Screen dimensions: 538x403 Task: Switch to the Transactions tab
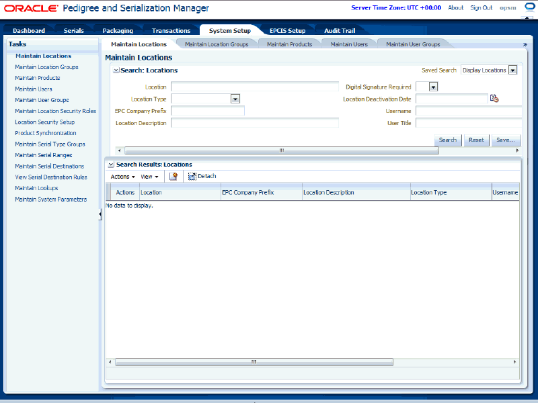click(171, 30)
